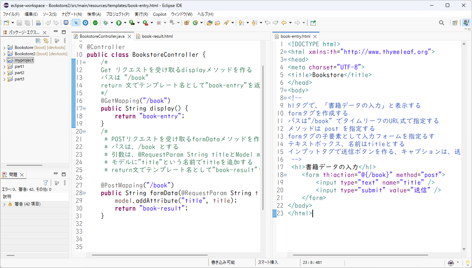The image size is (472, 268).
Task: Select the myproject folder in explorer
Action: (24, 60)
